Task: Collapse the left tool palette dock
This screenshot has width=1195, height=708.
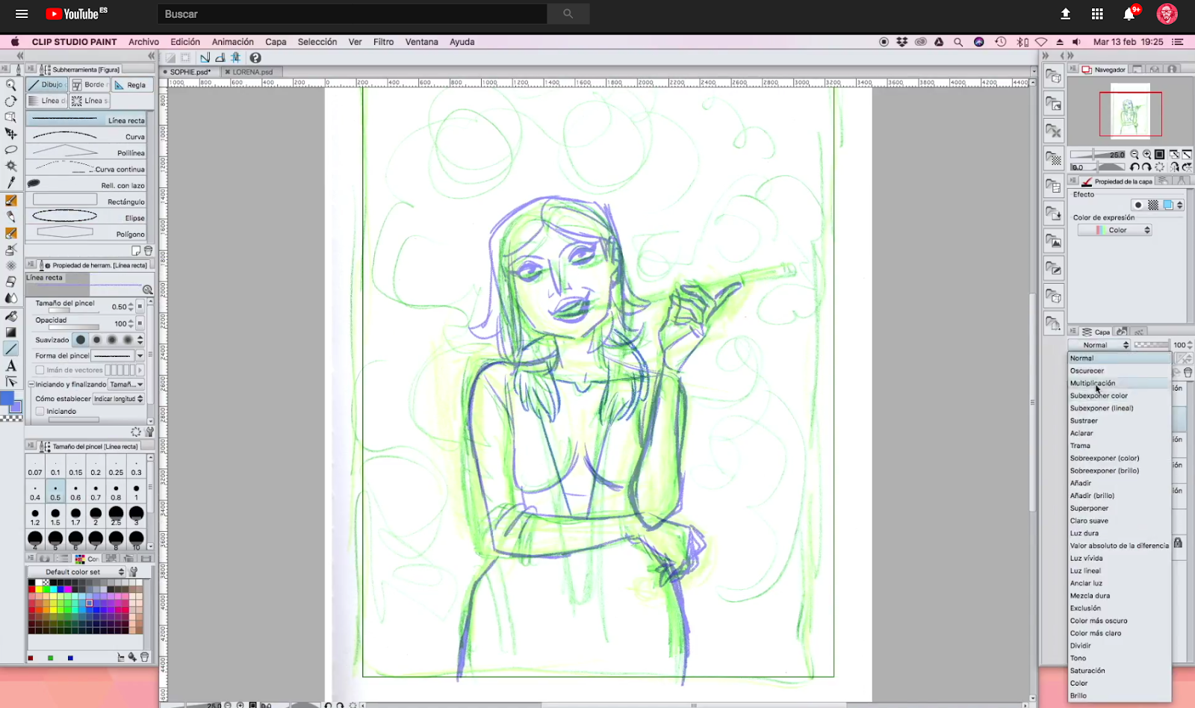Action: [x=20, y=56]
